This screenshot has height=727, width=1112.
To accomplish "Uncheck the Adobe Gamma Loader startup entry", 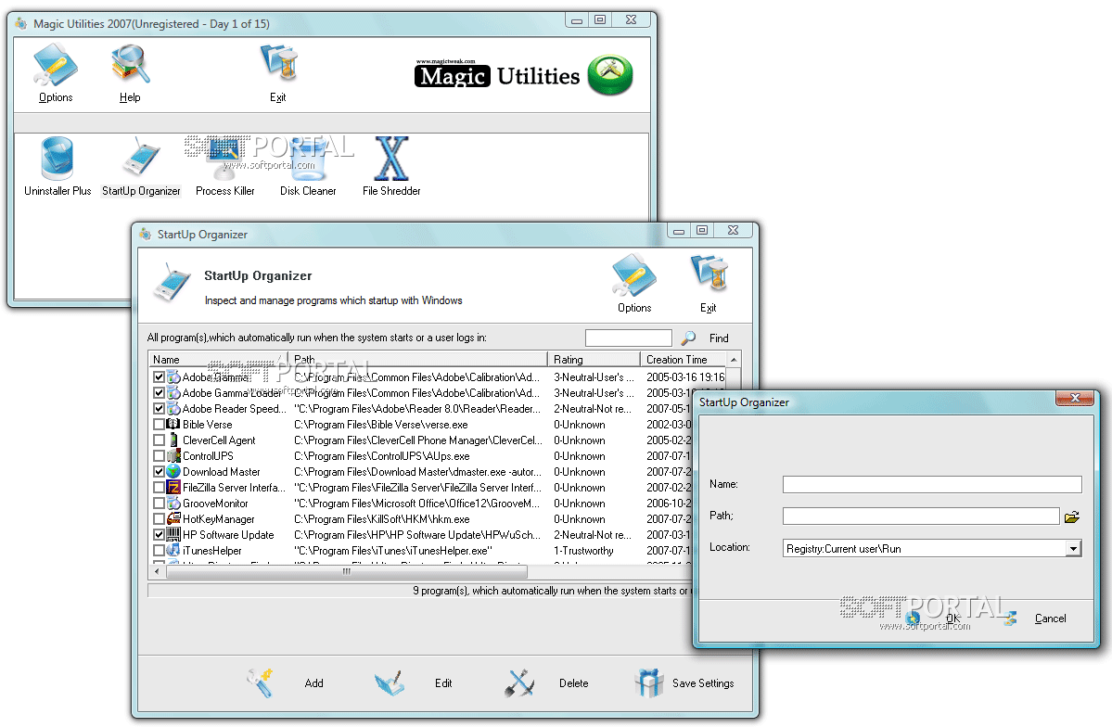I will tap(159, 393).
